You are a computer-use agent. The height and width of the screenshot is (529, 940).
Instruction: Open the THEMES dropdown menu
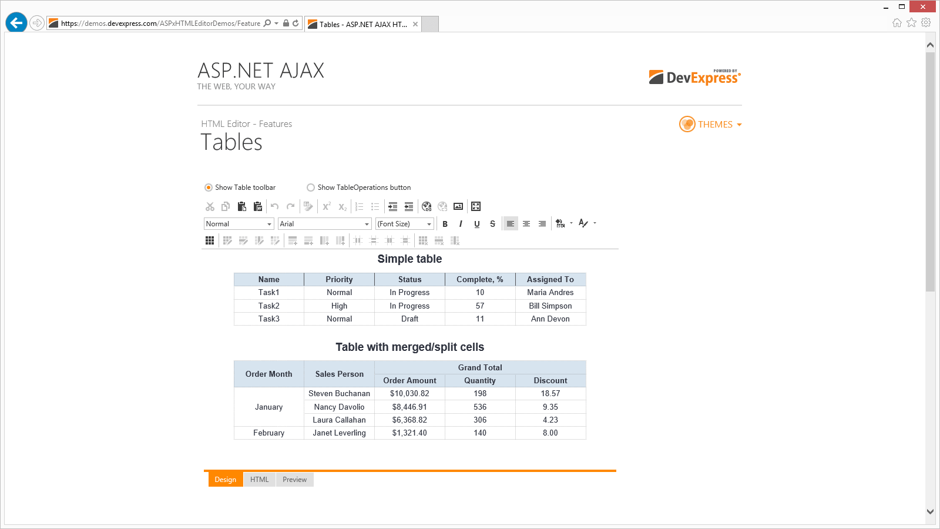click(710, 124)
